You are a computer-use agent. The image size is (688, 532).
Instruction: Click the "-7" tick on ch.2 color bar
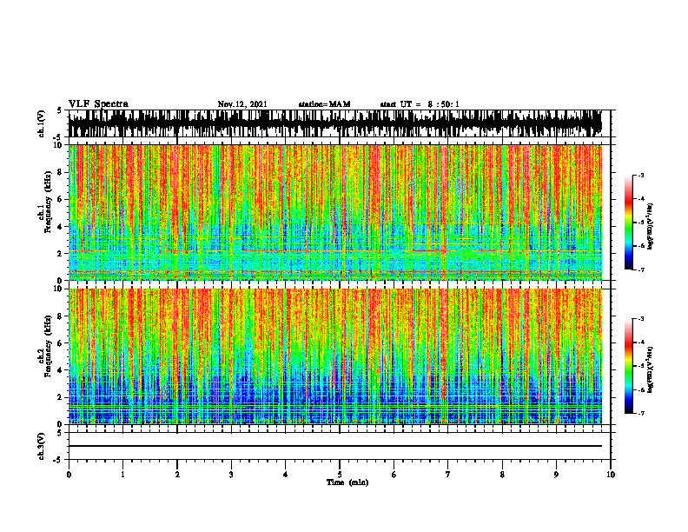[x=640, y=414]
